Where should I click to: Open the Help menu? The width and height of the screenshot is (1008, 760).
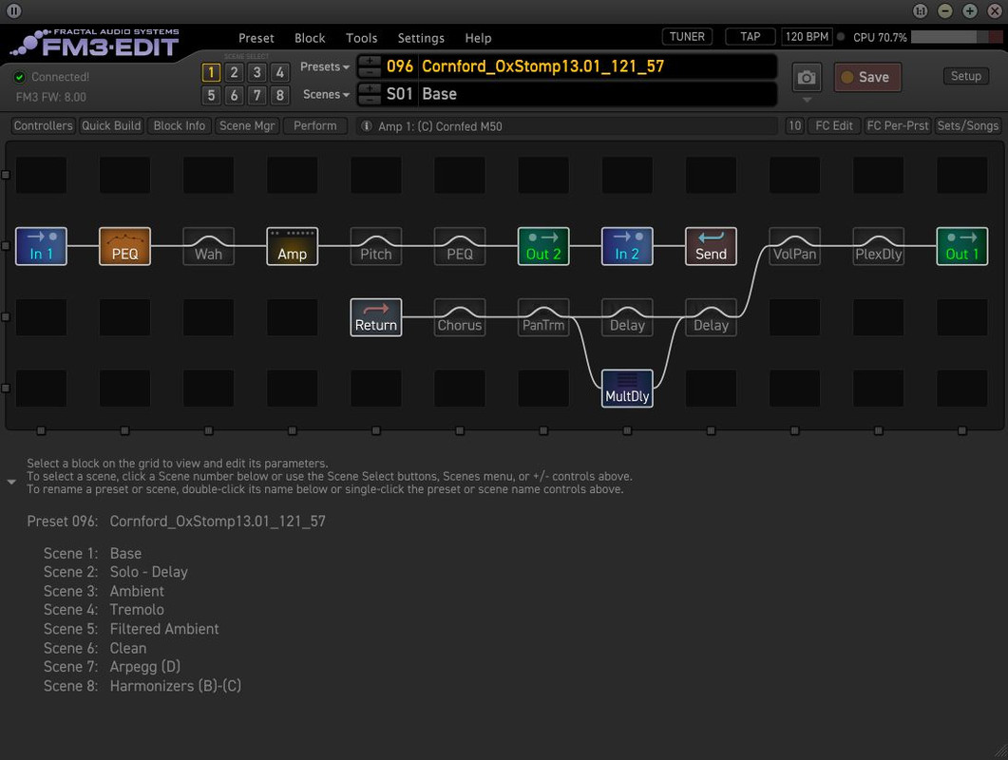[478, 38]
